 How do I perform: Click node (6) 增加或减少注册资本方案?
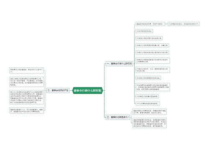pyautogui.click(x=153, y=61)
